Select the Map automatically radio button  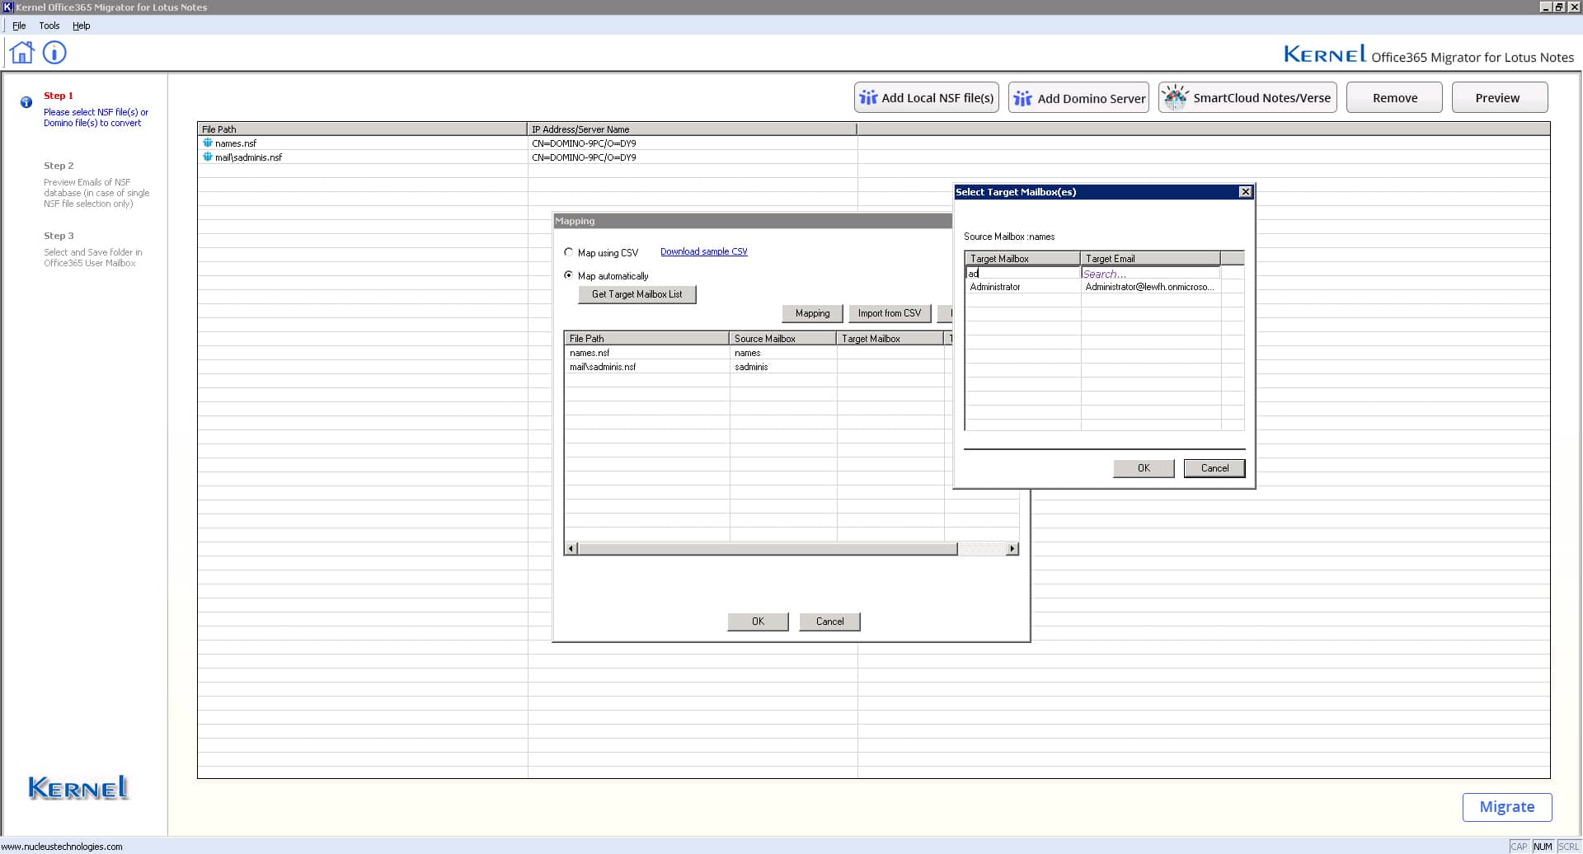coord(568,275)
